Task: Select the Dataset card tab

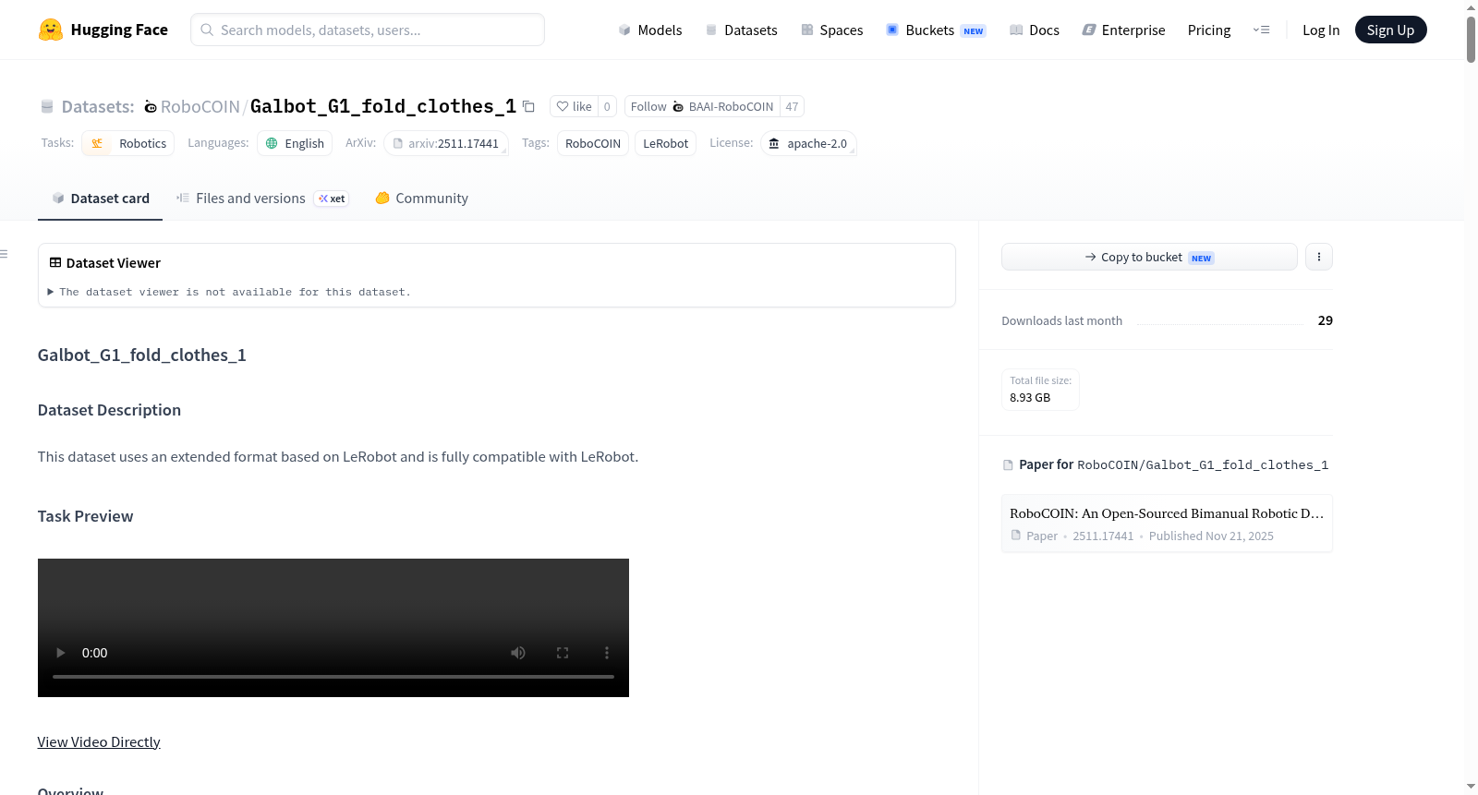Action: point(100,198)
